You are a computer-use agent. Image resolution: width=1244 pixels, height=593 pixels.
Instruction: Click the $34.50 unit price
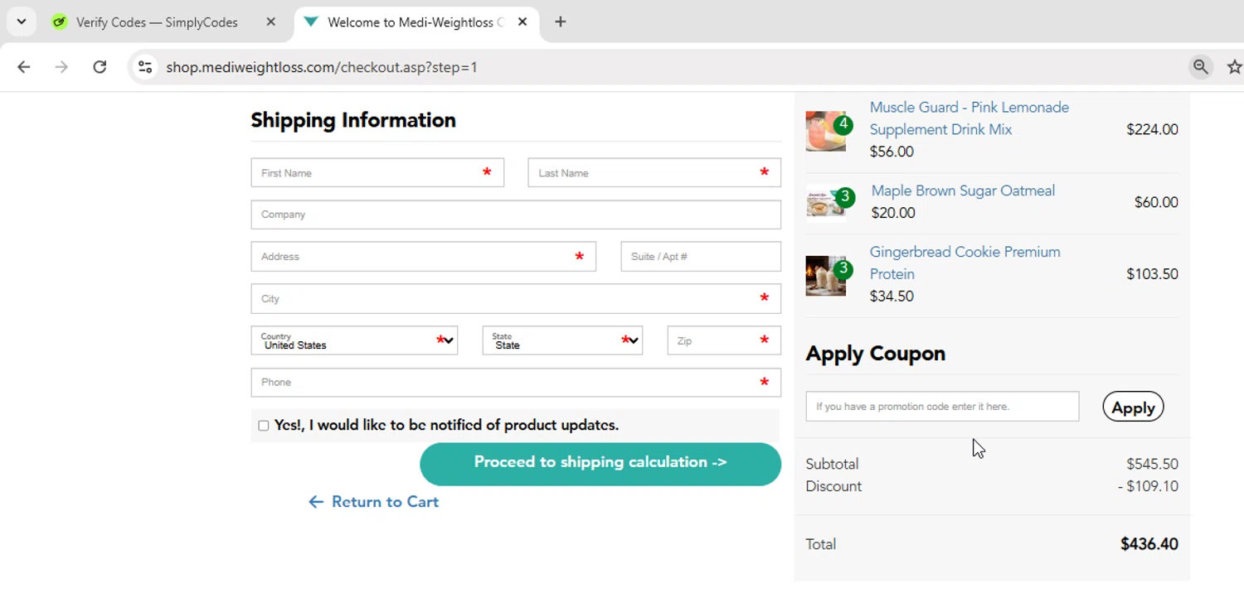click(892, 296)
